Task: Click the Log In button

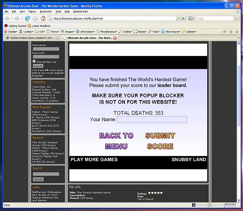Action: coord(38,66)
